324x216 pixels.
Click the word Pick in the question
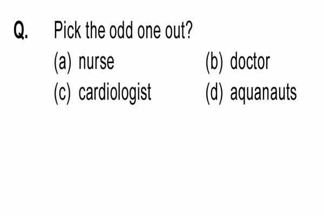67,30
